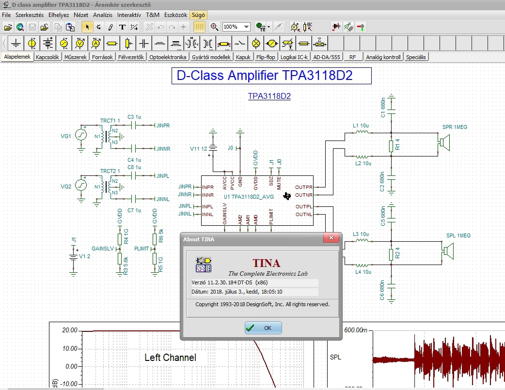Viewport: 505px width, 390px height.
Task: Switch to the Gyártói modellek tab
Action: coord(211,57)
